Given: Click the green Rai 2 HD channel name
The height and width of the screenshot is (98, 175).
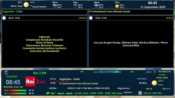Looking at the screenshot, I should click(40, 73).
